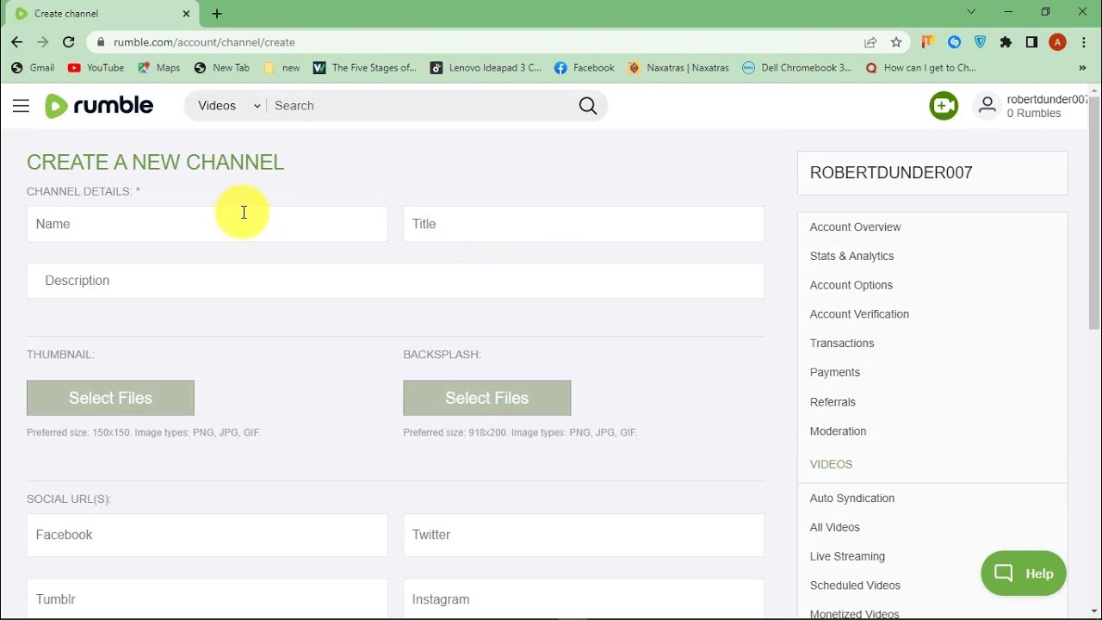
Task: Open All Videos
Action: tap(835, 528)
